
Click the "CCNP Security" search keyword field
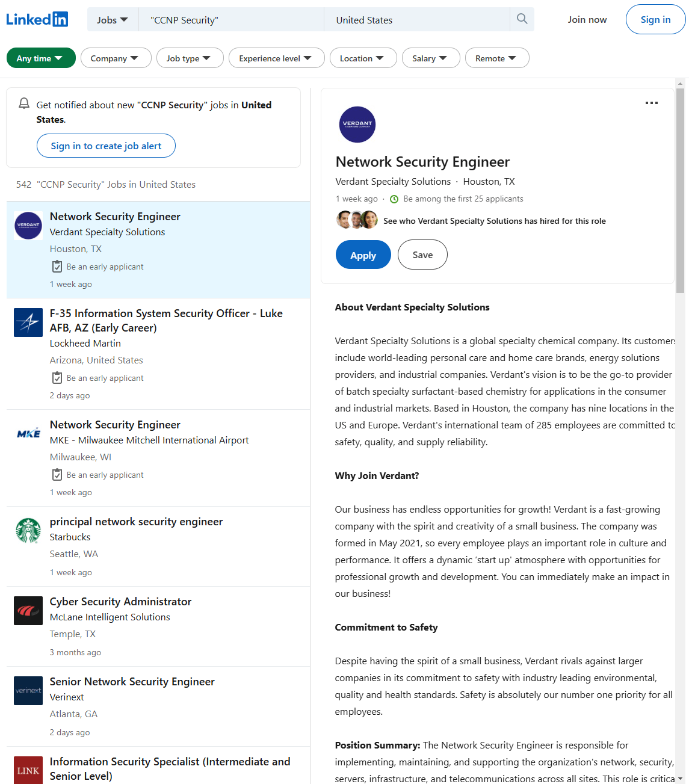(231, 20)
